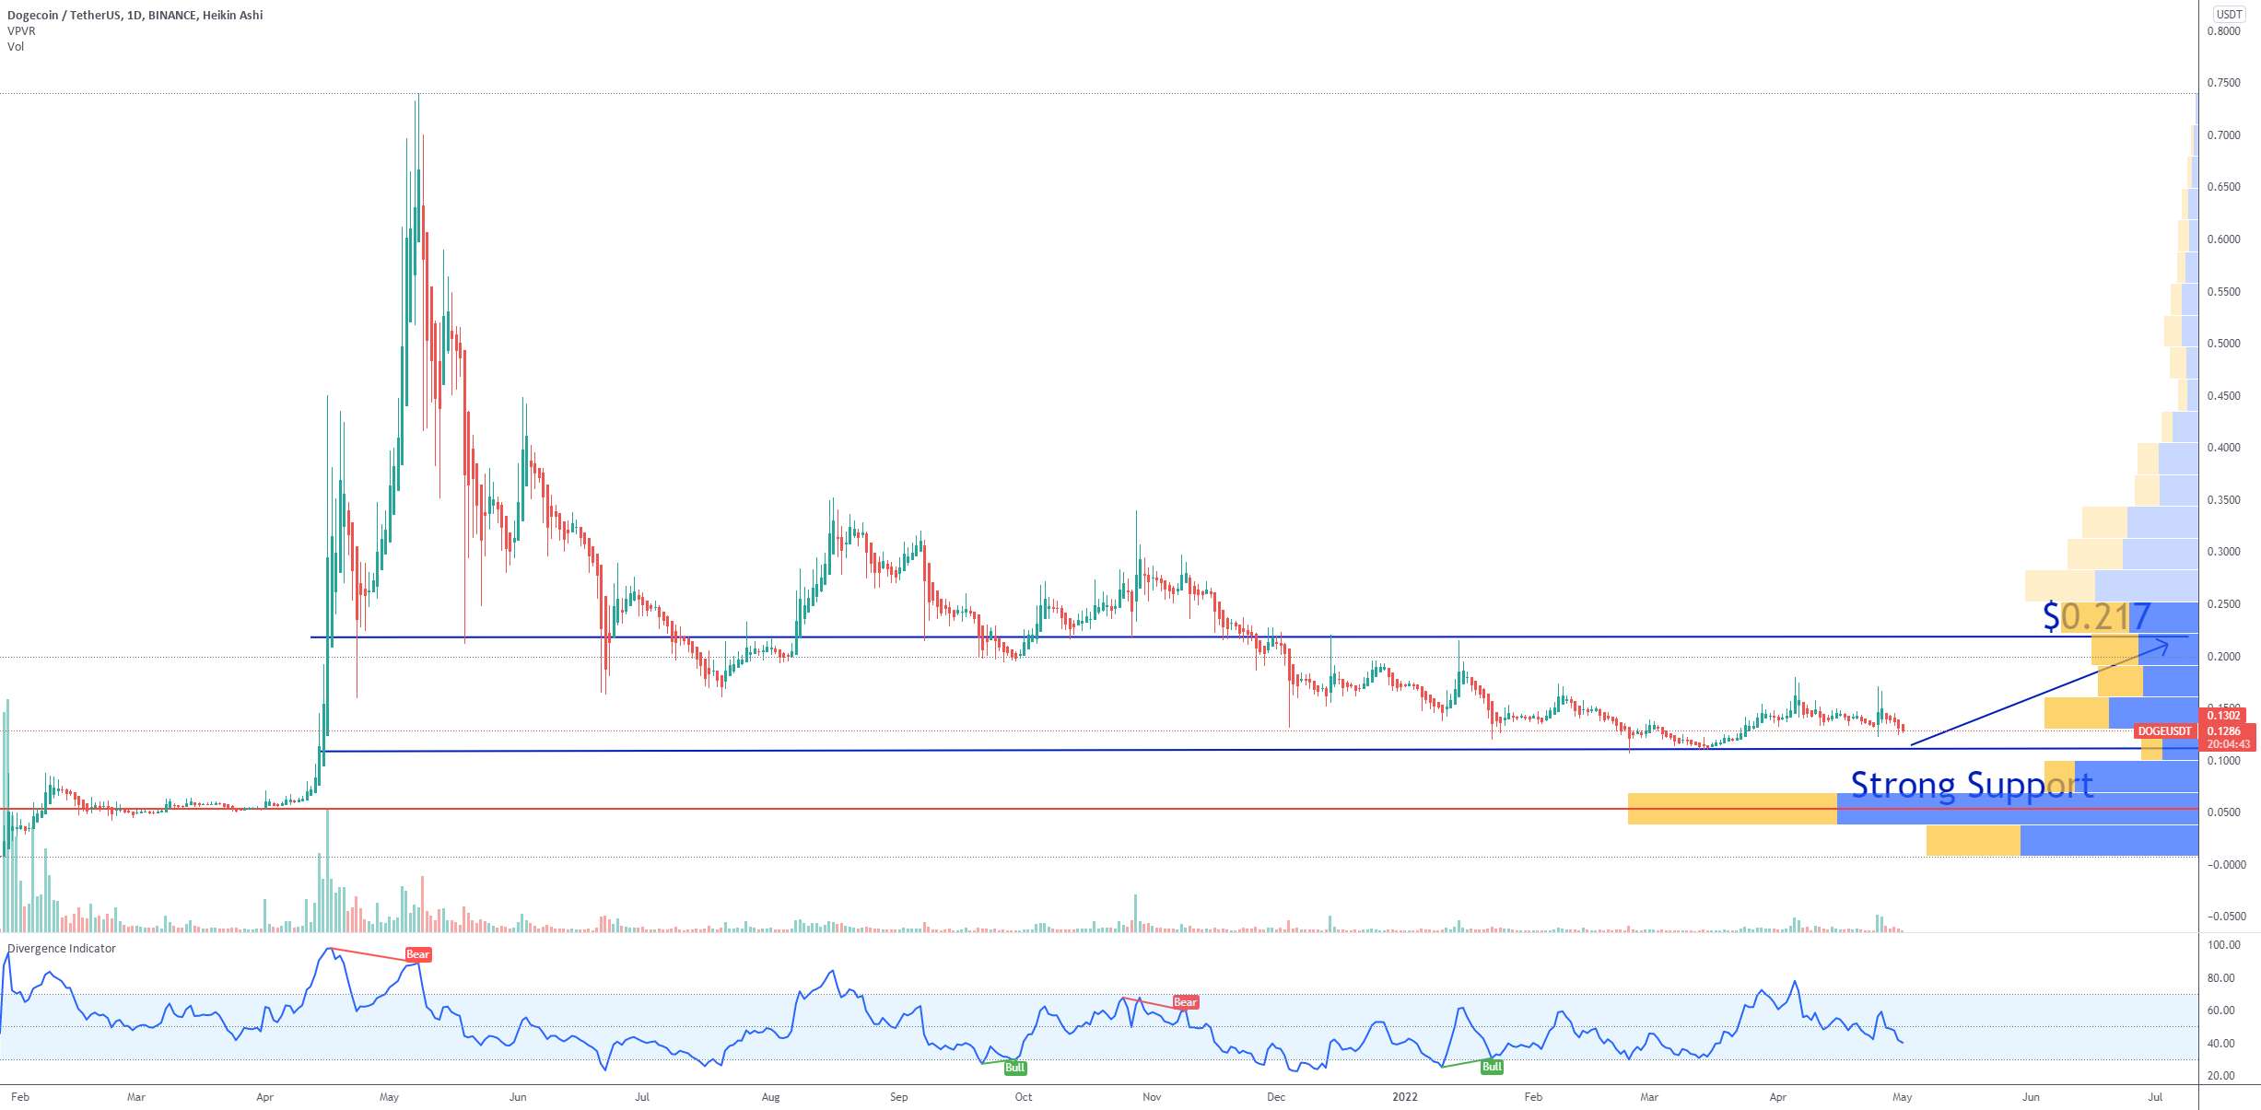This screenshot has width=2261, height=1110.
Task: Click the DOGEUSDT symbol price tag
Action: point(2164,731)
